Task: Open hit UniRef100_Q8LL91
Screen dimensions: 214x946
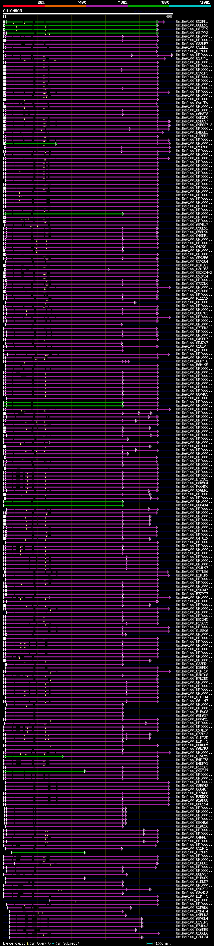Action: 192,26
